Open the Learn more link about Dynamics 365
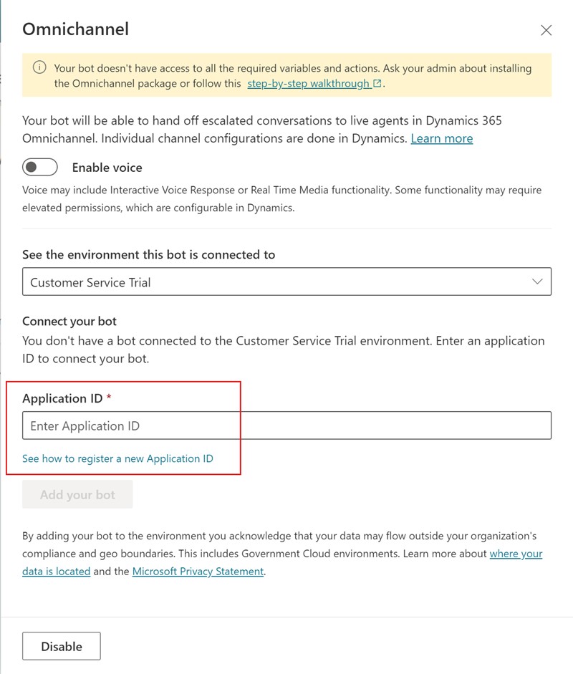 point(441,138)
